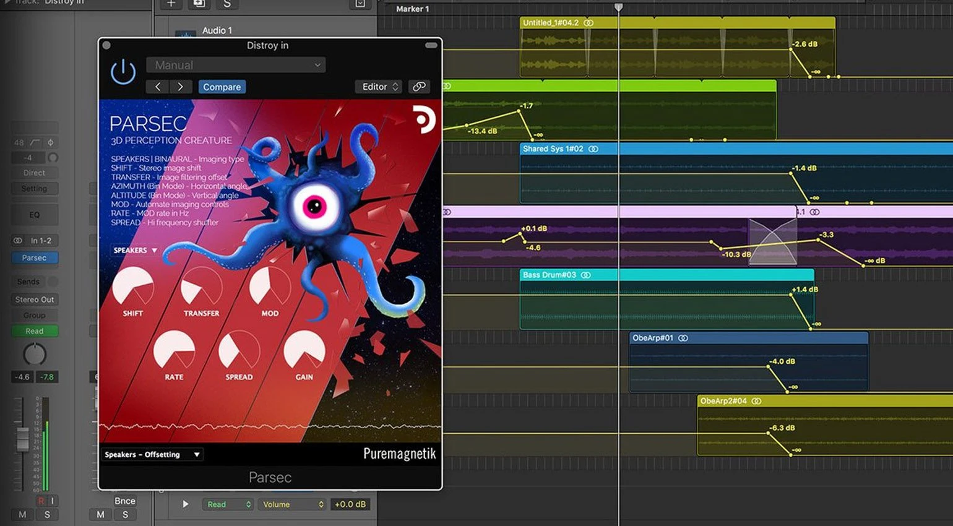This screenshot has height=526, width=953.
Task: Click the Stereo Out output slot
Action: [x=35, y=300]
